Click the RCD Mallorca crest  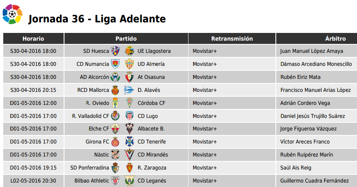coord(115,90)
